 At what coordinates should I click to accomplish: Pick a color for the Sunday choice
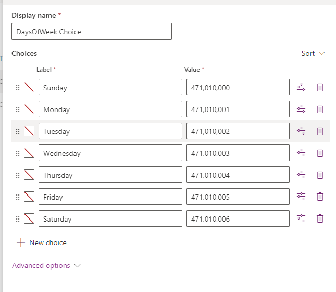point(29,87)
